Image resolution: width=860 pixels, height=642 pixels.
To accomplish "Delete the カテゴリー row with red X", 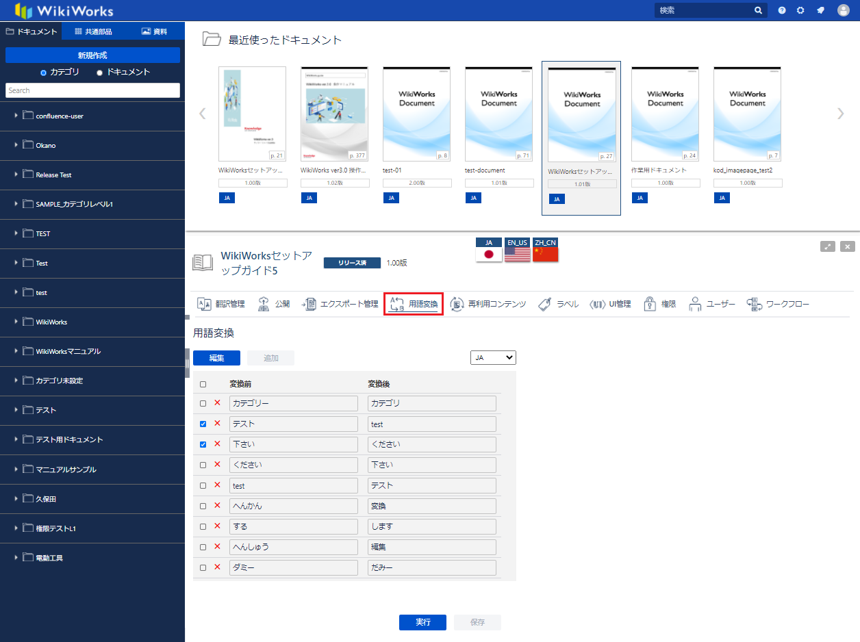I will click(217, 403).
